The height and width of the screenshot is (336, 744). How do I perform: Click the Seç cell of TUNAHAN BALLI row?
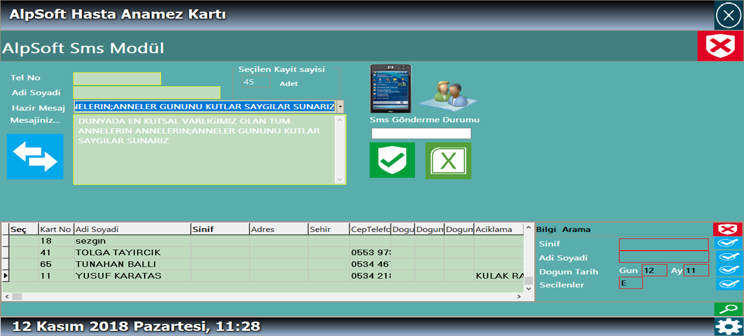tap(24, 264)
